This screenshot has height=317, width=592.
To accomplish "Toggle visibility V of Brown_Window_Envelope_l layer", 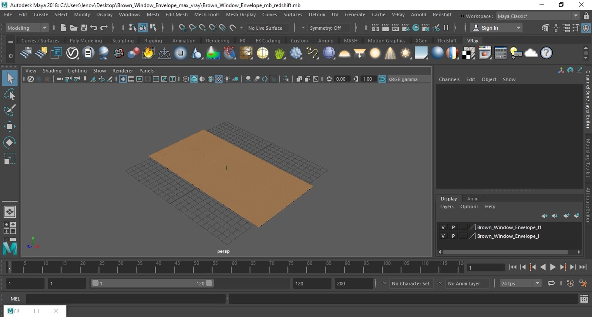I will pos(443,236).
